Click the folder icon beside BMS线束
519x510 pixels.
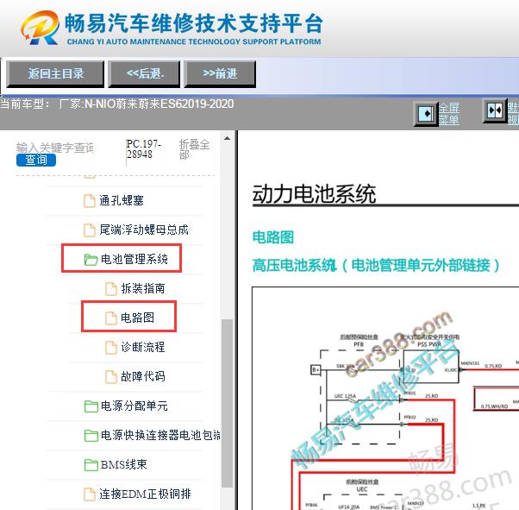tap(91, 464)
